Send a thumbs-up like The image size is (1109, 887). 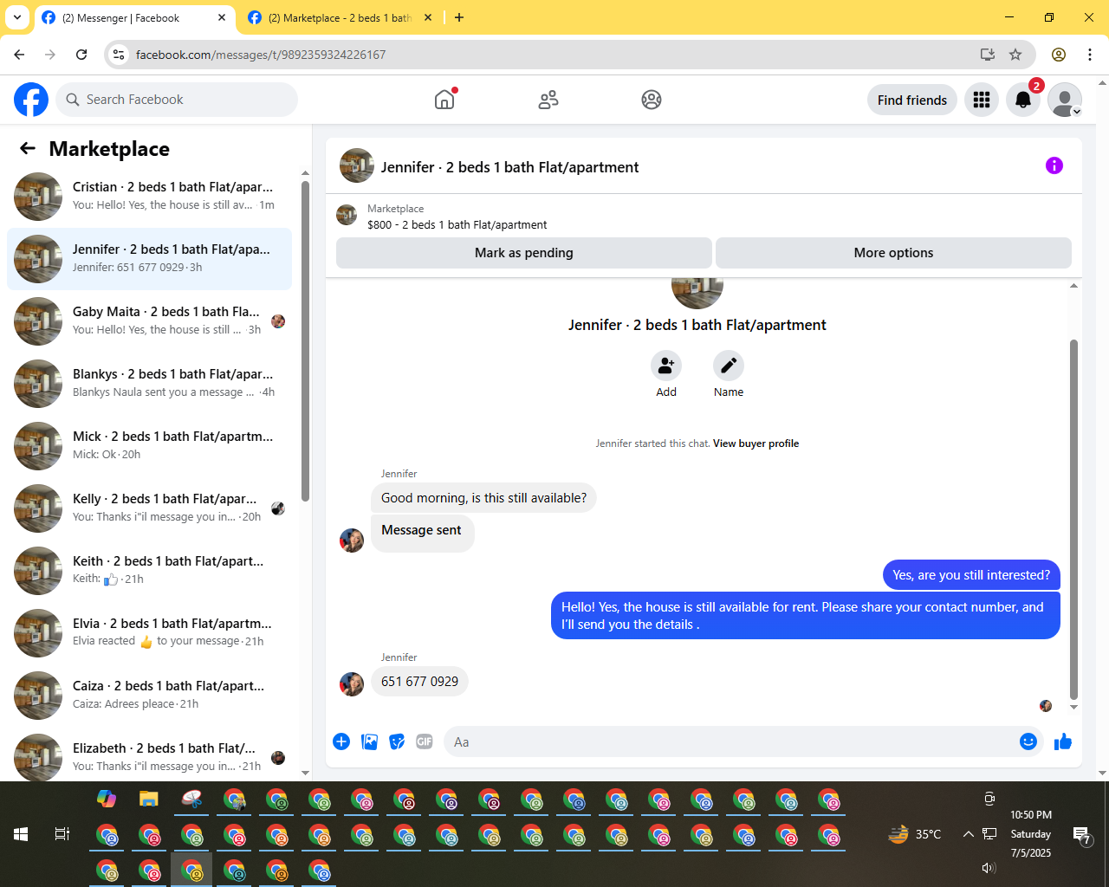(x=1063, y=741)
